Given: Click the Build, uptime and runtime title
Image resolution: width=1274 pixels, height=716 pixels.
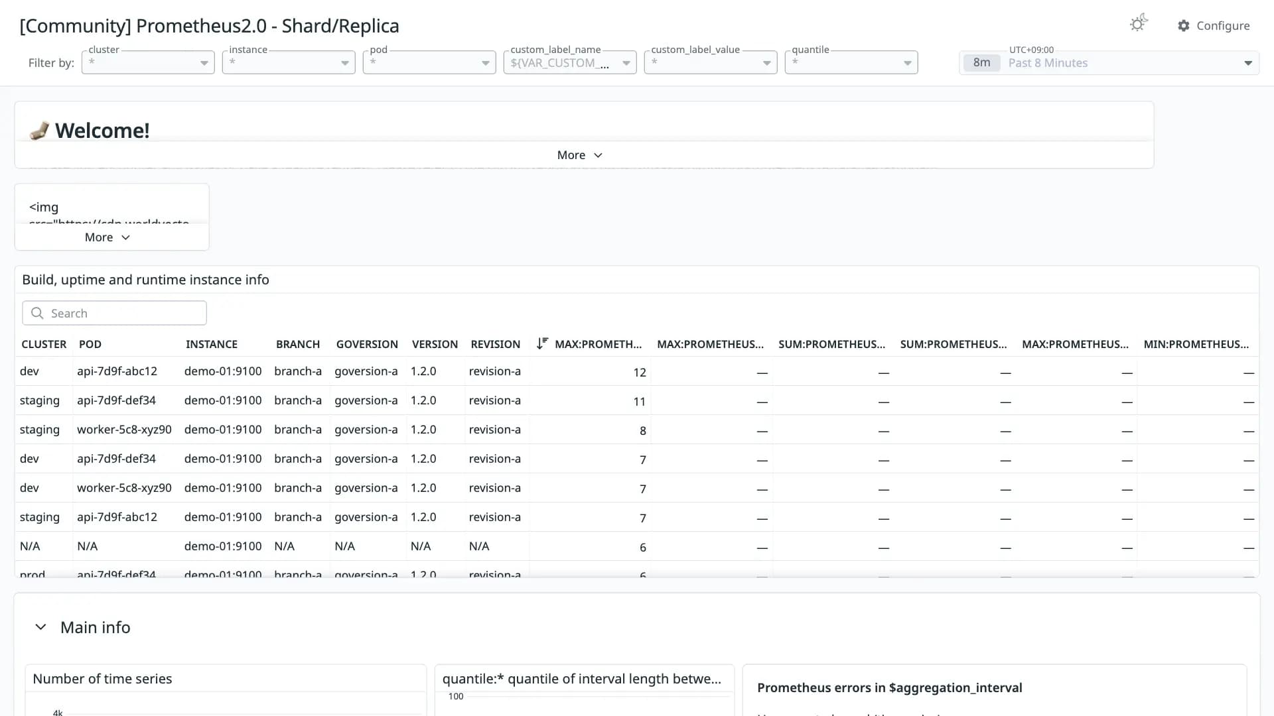Looking at the screenshot, I should pos(145,280).
